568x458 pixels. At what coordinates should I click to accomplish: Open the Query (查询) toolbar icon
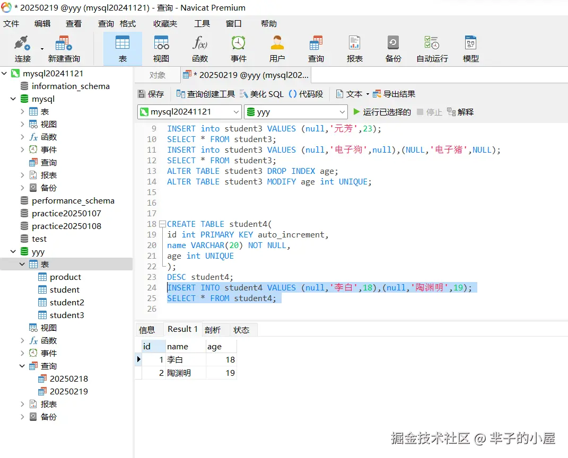point(316,49)
